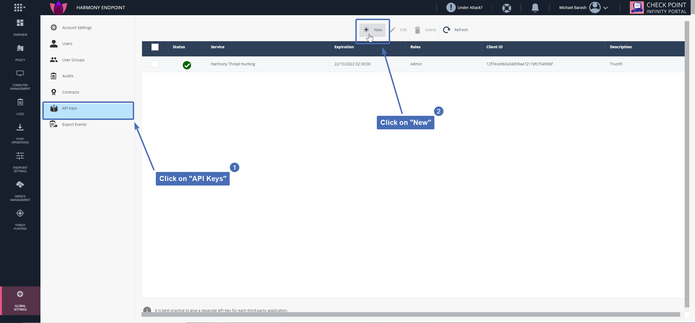Check the Harmony Threat Hunting row checkbox
695x323 pixels.
(155, 64)
